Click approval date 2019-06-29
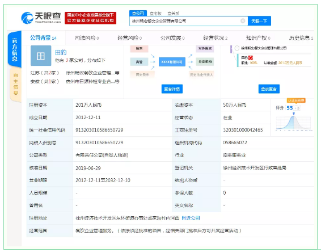 (88, 168)
